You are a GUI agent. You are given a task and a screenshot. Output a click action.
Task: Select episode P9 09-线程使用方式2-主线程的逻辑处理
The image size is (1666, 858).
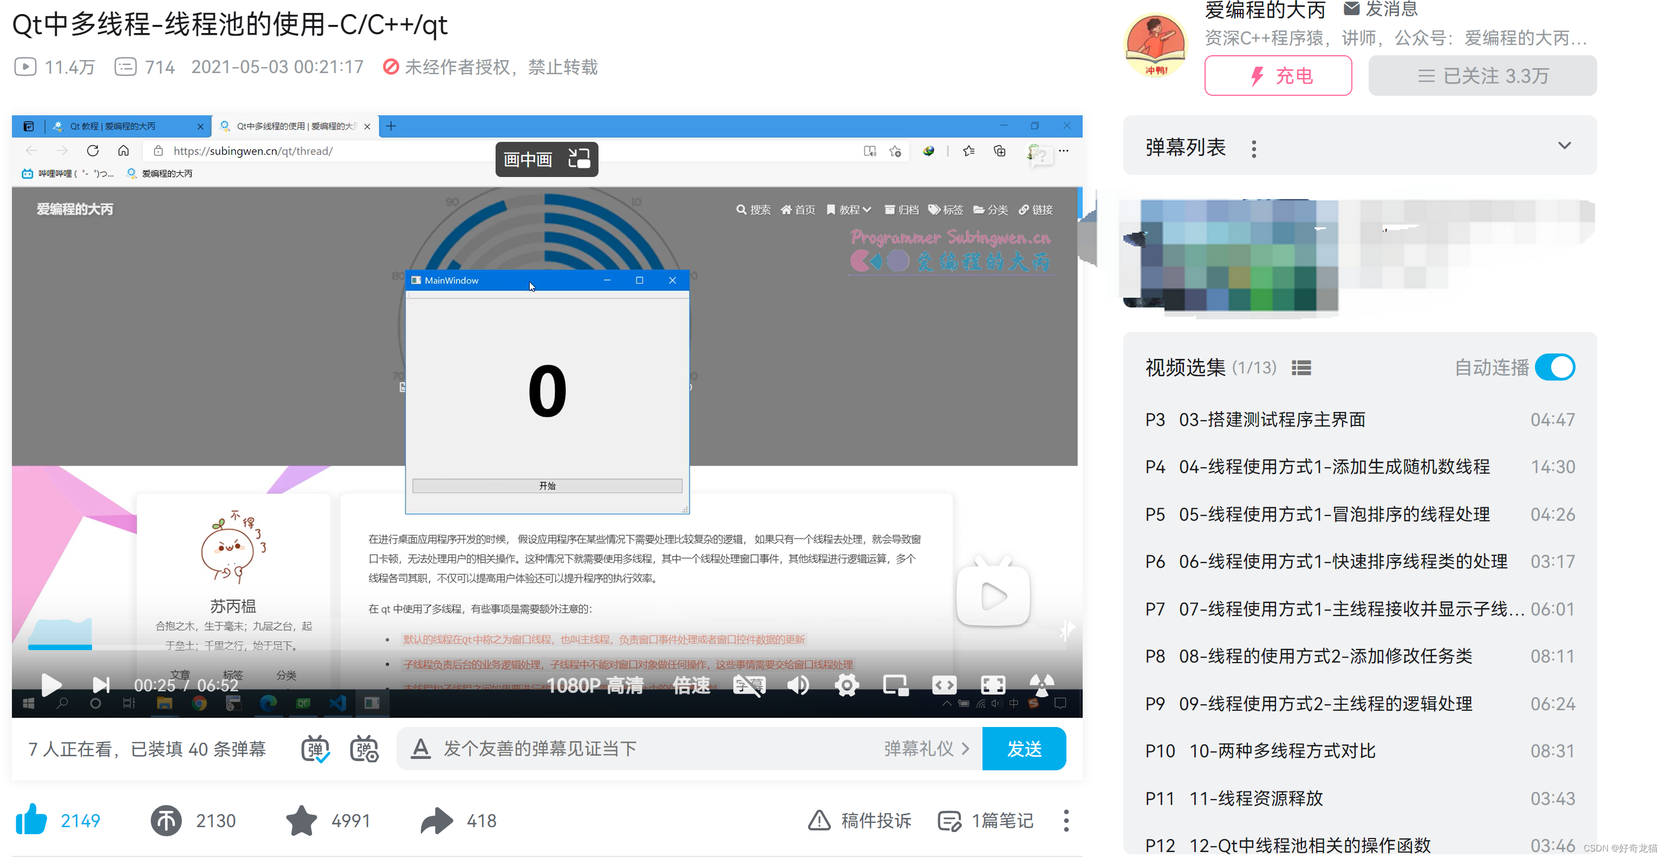(x=1359, y=704)
